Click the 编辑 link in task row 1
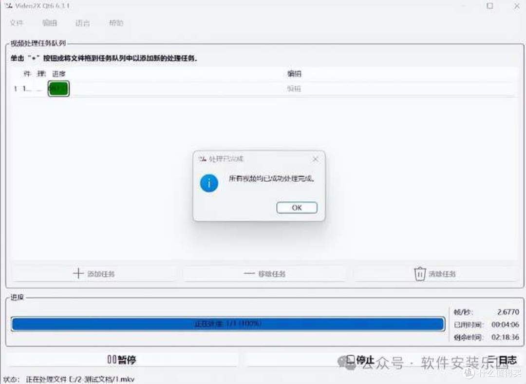This screenshot has width=526, height=384. 294,89
